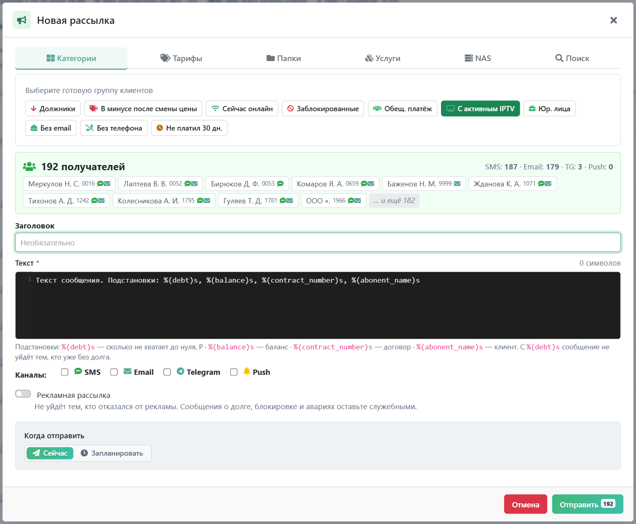
Task: Click recipient chip Меркулов Н. С. 0016
Action: [x=69, y=184]
